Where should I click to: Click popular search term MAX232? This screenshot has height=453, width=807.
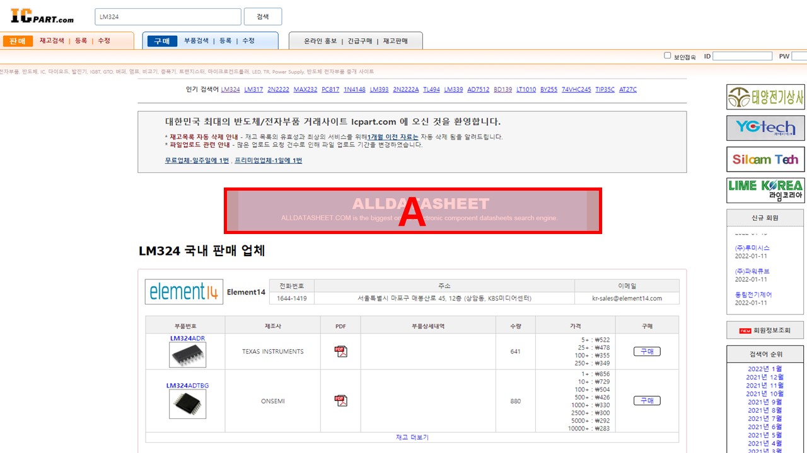(x=305, y=89)
